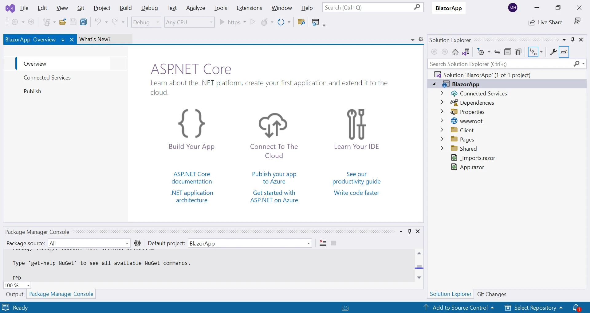Viewport: 590px width, 313px height.
Task: Expand the Dependencies node
Action: (442, 102)
